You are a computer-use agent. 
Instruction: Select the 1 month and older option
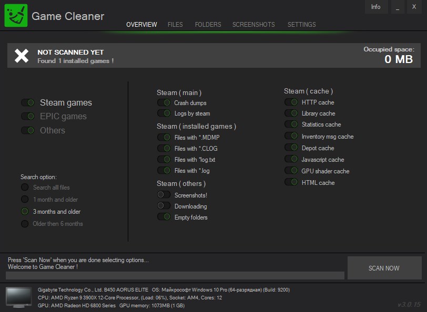tap(24, 199)
